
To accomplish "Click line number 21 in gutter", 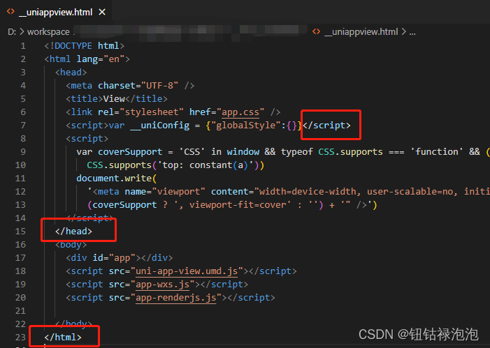I will point(21,311).
